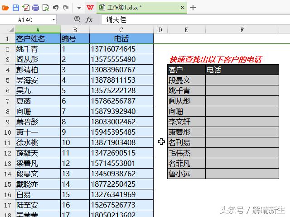This screenshot has height=217, width=290.
Task: Click the 编号 header cell
Action: pyautogui.click(x=75, y=39)
